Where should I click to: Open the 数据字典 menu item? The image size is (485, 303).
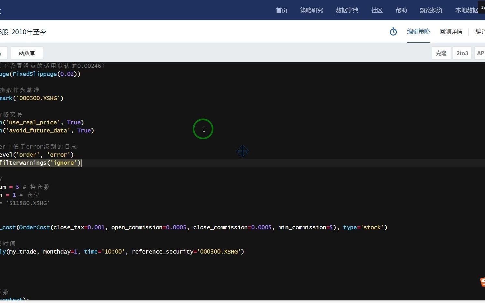pos(347,10)
